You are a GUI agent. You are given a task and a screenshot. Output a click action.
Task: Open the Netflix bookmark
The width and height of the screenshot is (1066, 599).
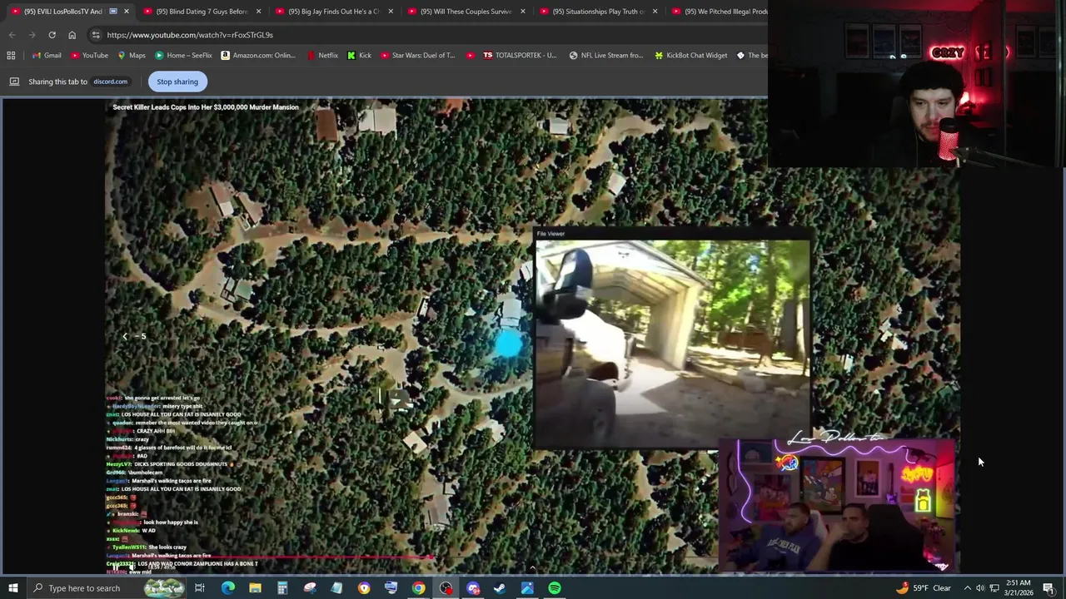(322, 56)
